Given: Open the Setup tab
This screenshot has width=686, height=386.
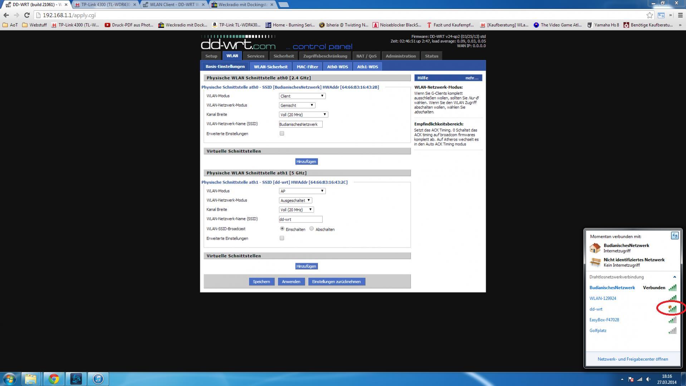Looking at the screenshot, I should 211,56.
